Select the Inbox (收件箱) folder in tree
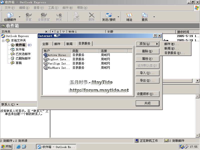This screenshot has width=200, height=150. pos(20,45)
